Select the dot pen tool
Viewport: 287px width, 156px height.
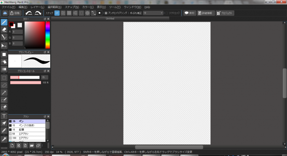tap(4, 37)
